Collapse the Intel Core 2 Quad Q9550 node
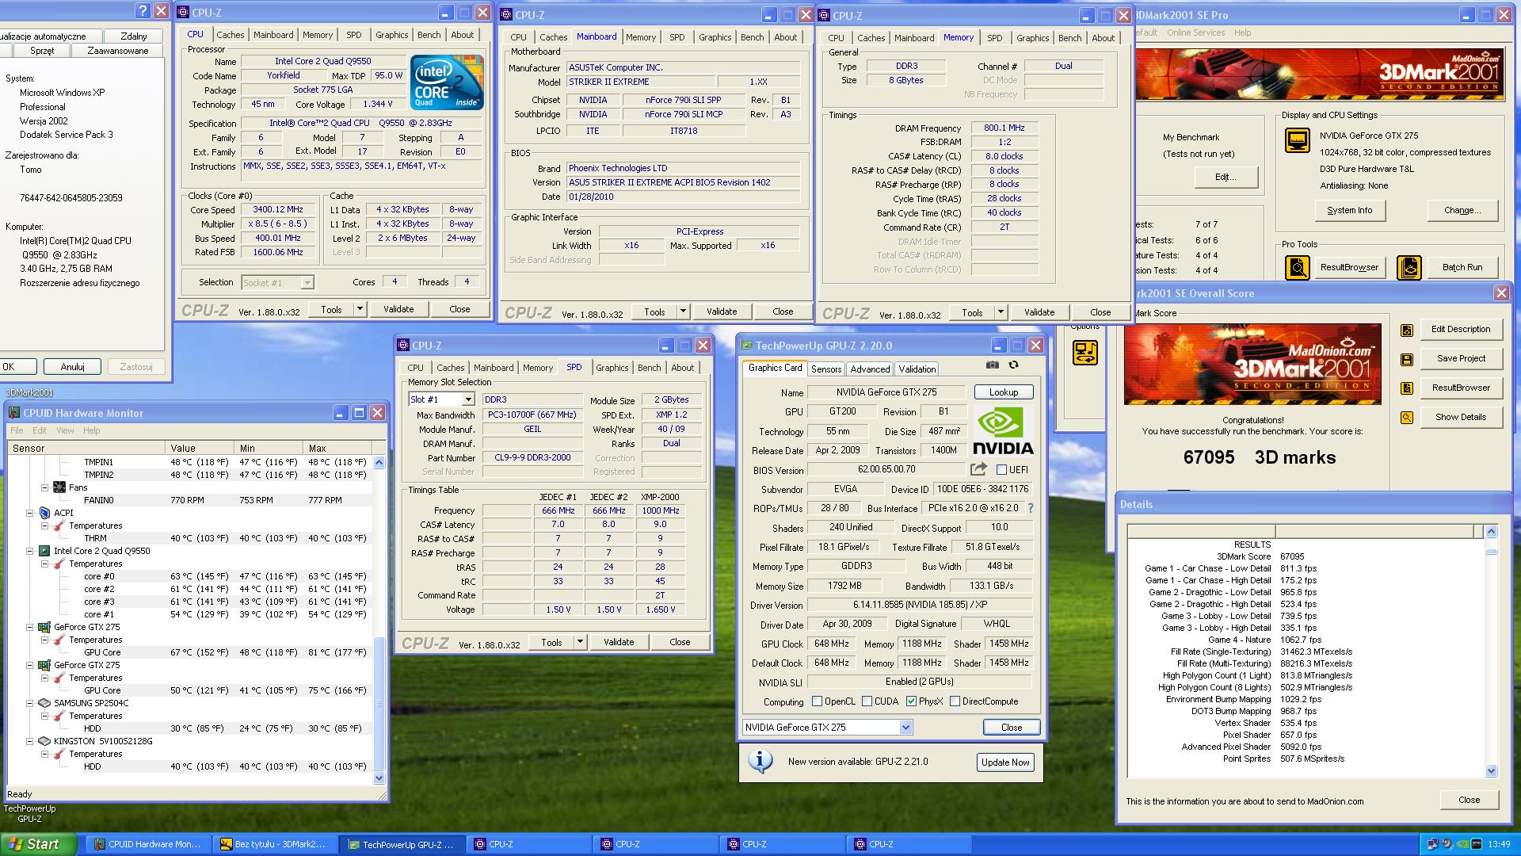The height and width of the screenshot is (856, 1521). [x=30, y=551]
